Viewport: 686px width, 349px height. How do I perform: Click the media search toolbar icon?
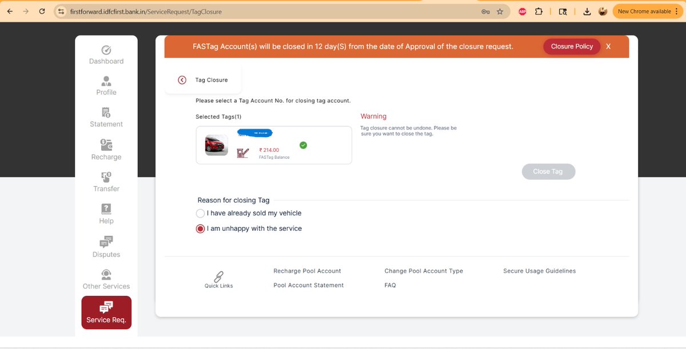coord(563,11)
